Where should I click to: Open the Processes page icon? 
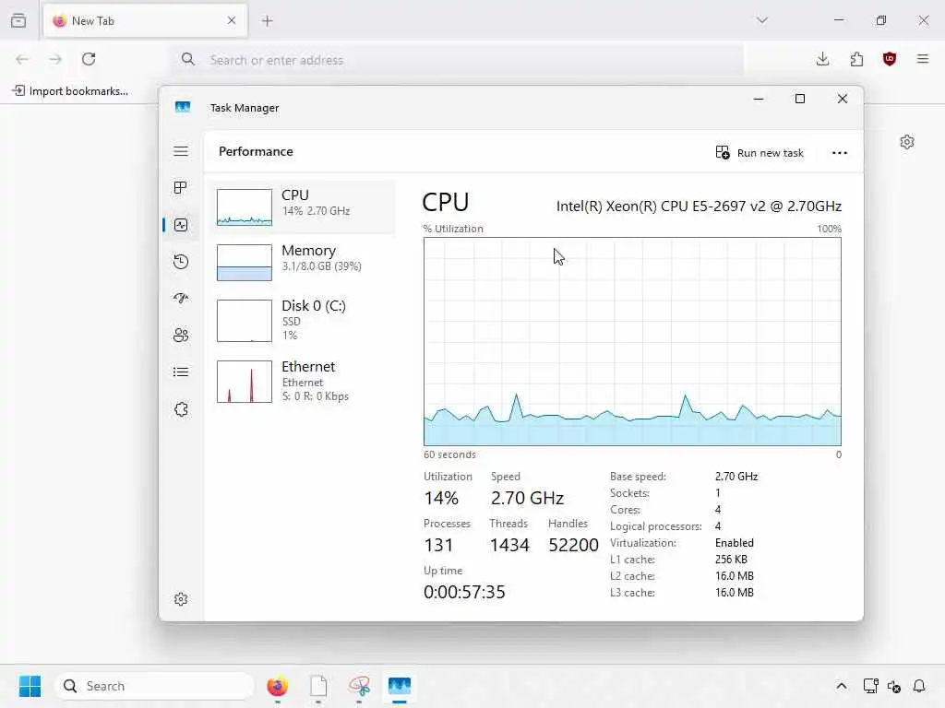pos(181,188)
